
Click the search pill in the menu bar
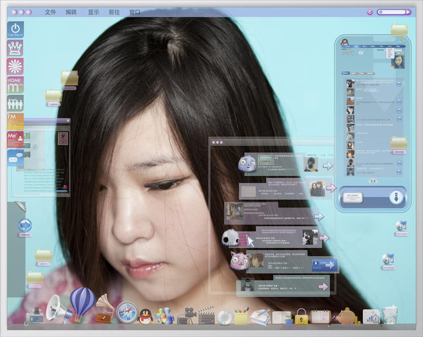394,12
